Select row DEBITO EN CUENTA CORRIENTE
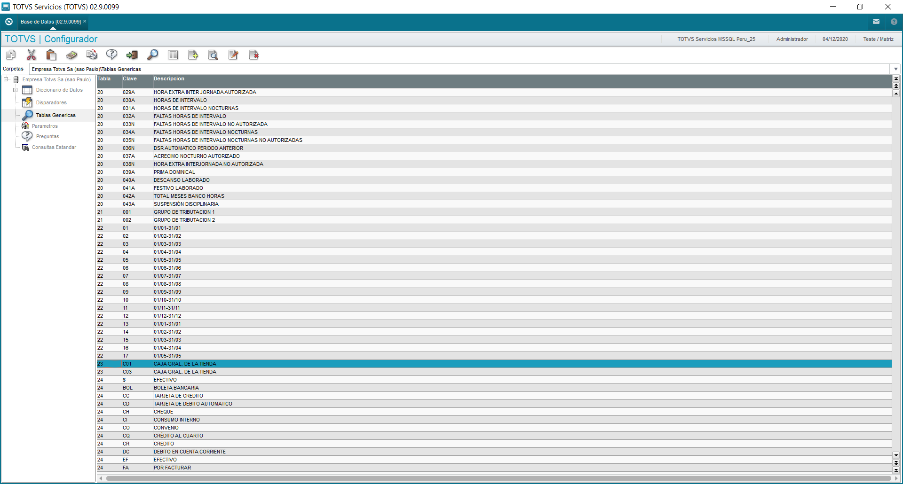Viewport: 903px width, 484px height. click(x=494, y=452)
